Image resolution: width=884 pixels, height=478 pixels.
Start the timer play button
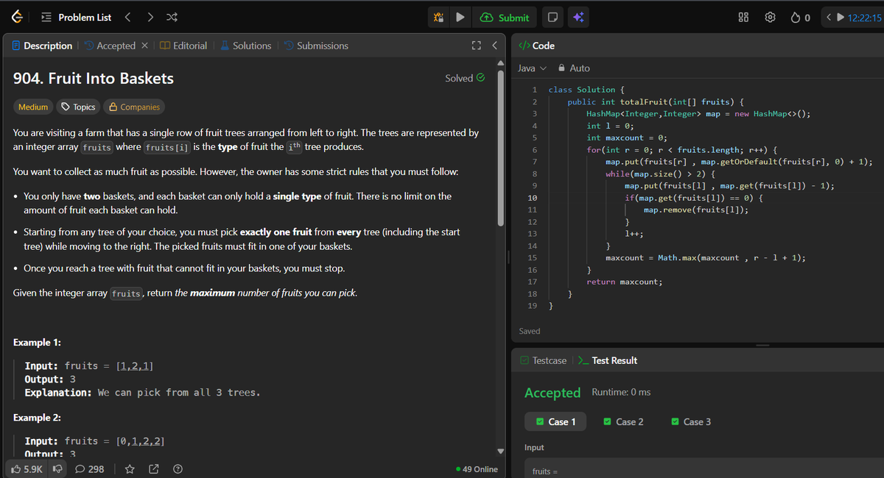click(x=841, y=18)
